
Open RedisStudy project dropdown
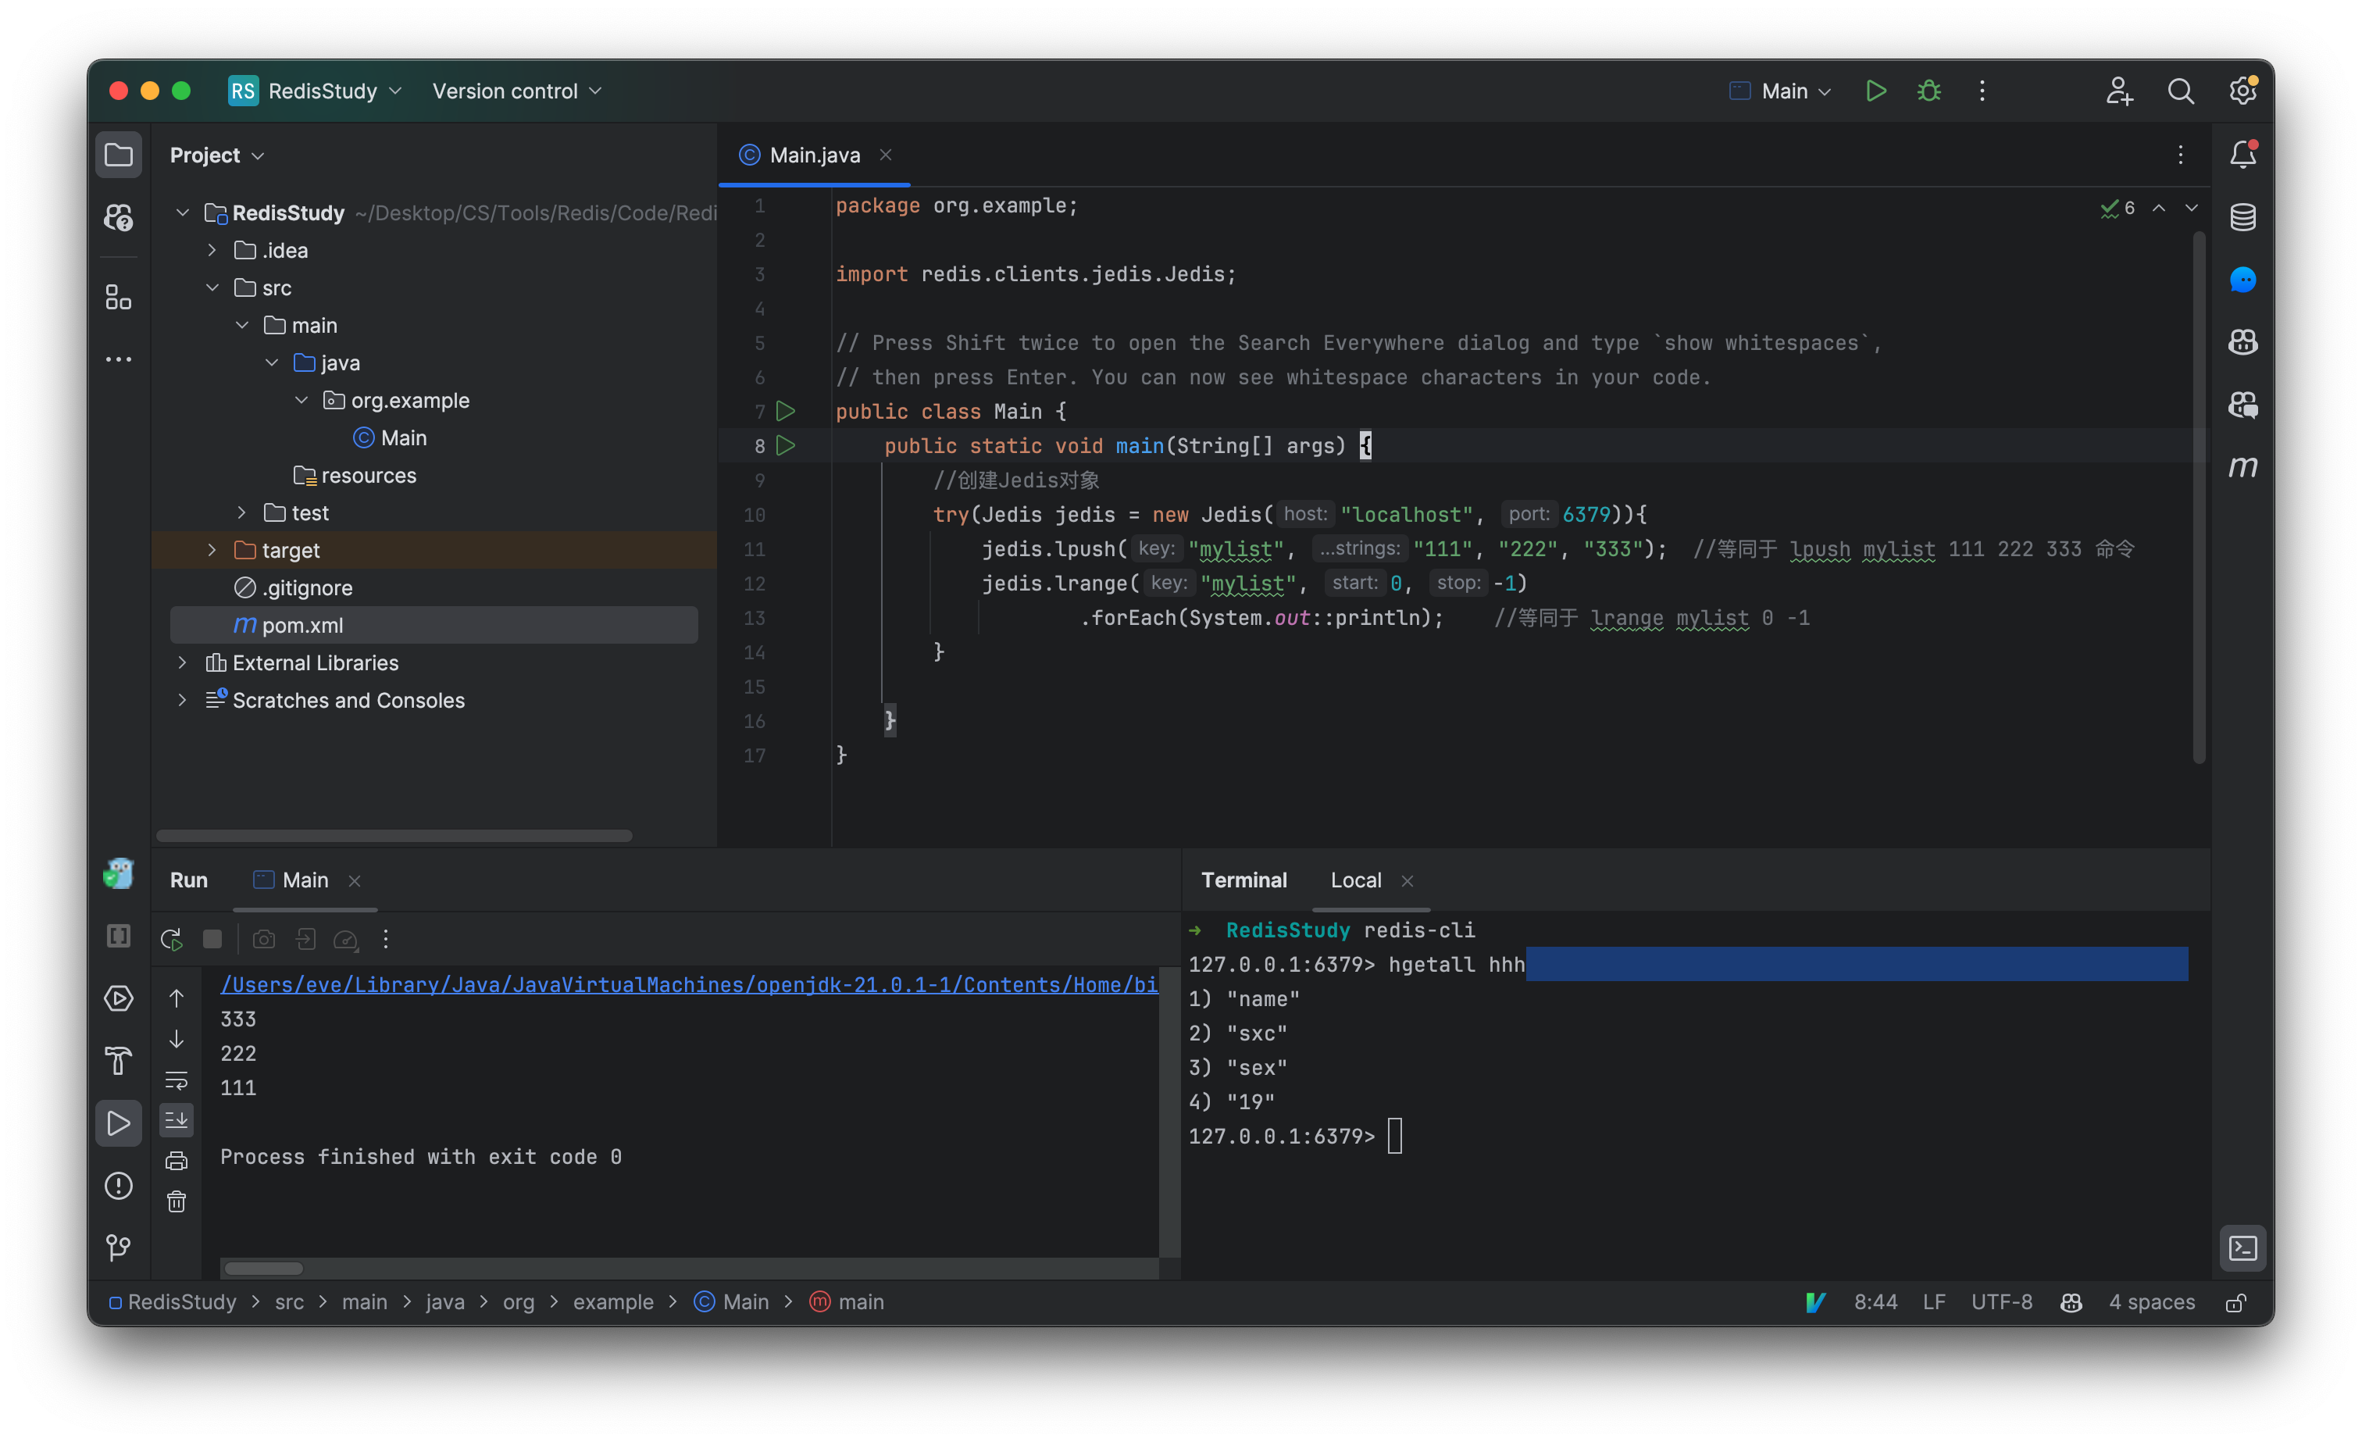[x=316, y=91]
